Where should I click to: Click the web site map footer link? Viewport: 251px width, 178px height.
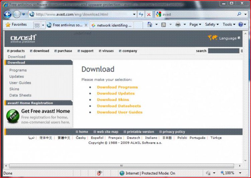click(x=106, y=132)
